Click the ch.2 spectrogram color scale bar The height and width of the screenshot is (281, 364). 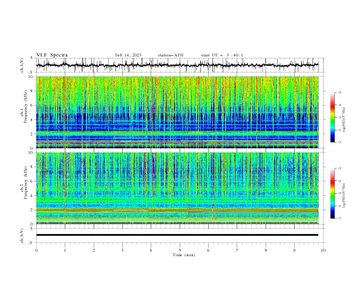[x=333, y=193]
